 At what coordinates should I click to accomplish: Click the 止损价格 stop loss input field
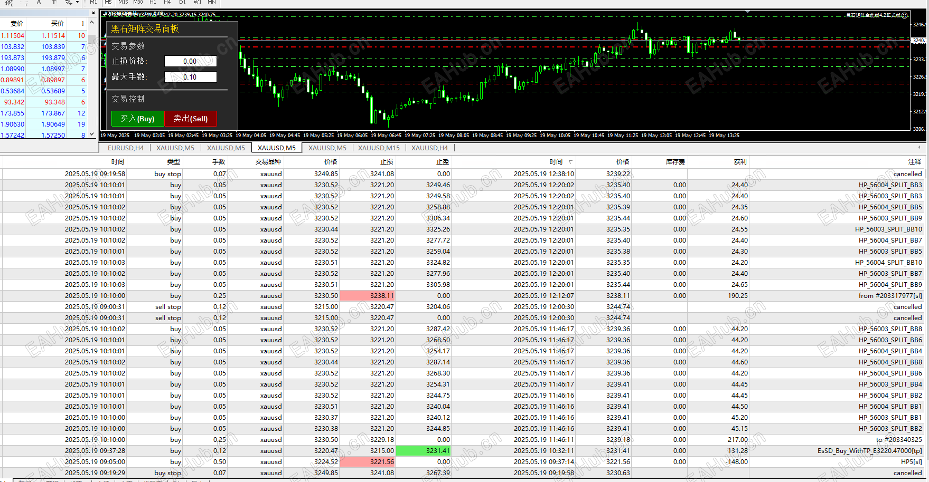point(190,61)
